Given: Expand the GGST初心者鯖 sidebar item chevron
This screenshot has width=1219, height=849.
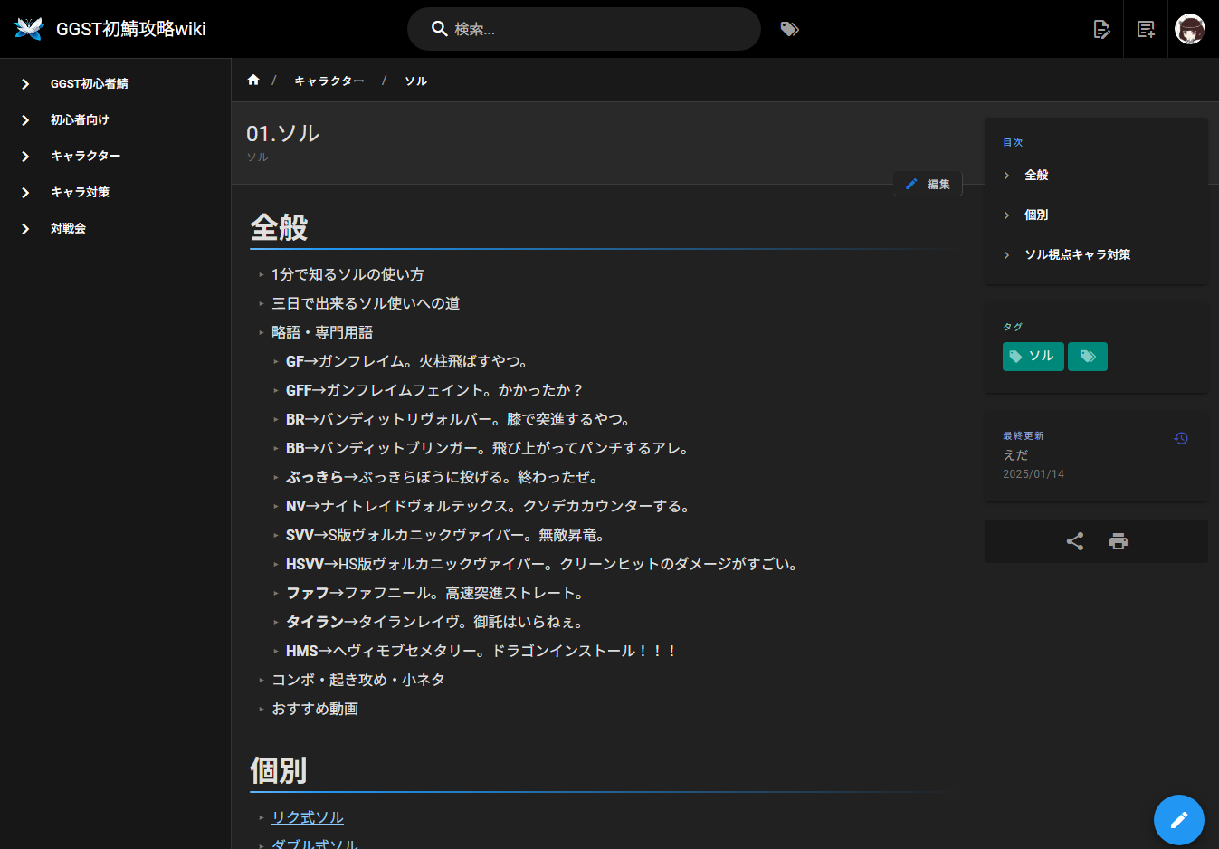Looking at the screenshot, I should tap(25, 83).
